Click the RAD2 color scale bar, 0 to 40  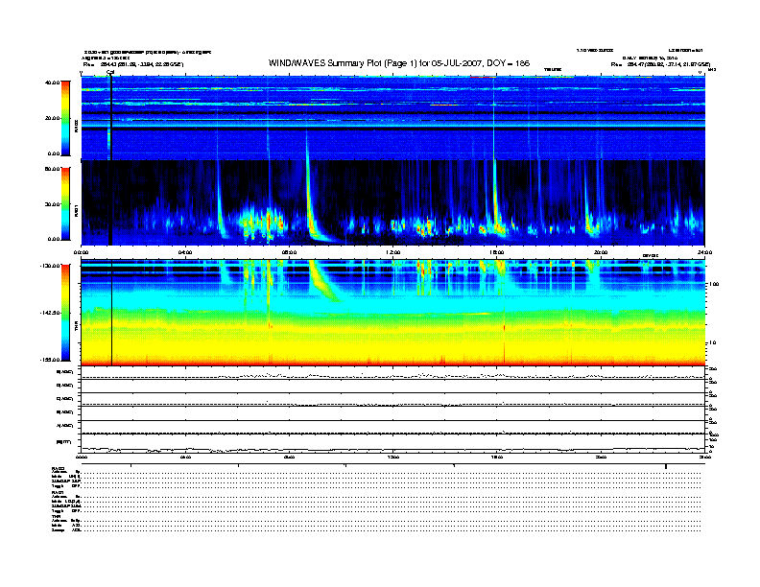coord(65,119)
